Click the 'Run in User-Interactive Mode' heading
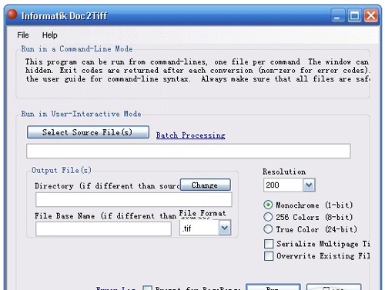Viewport: 385px width, 290px height. coord(81,114)
